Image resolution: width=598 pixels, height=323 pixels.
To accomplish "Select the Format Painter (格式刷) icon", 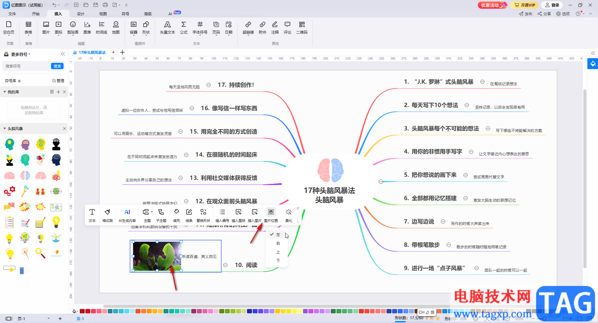I will tap(107, 215).
